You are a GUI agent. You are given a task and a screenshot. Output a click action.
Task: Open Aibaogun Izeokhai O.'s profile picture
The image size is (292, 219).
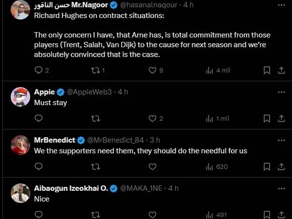coord(20,193)
